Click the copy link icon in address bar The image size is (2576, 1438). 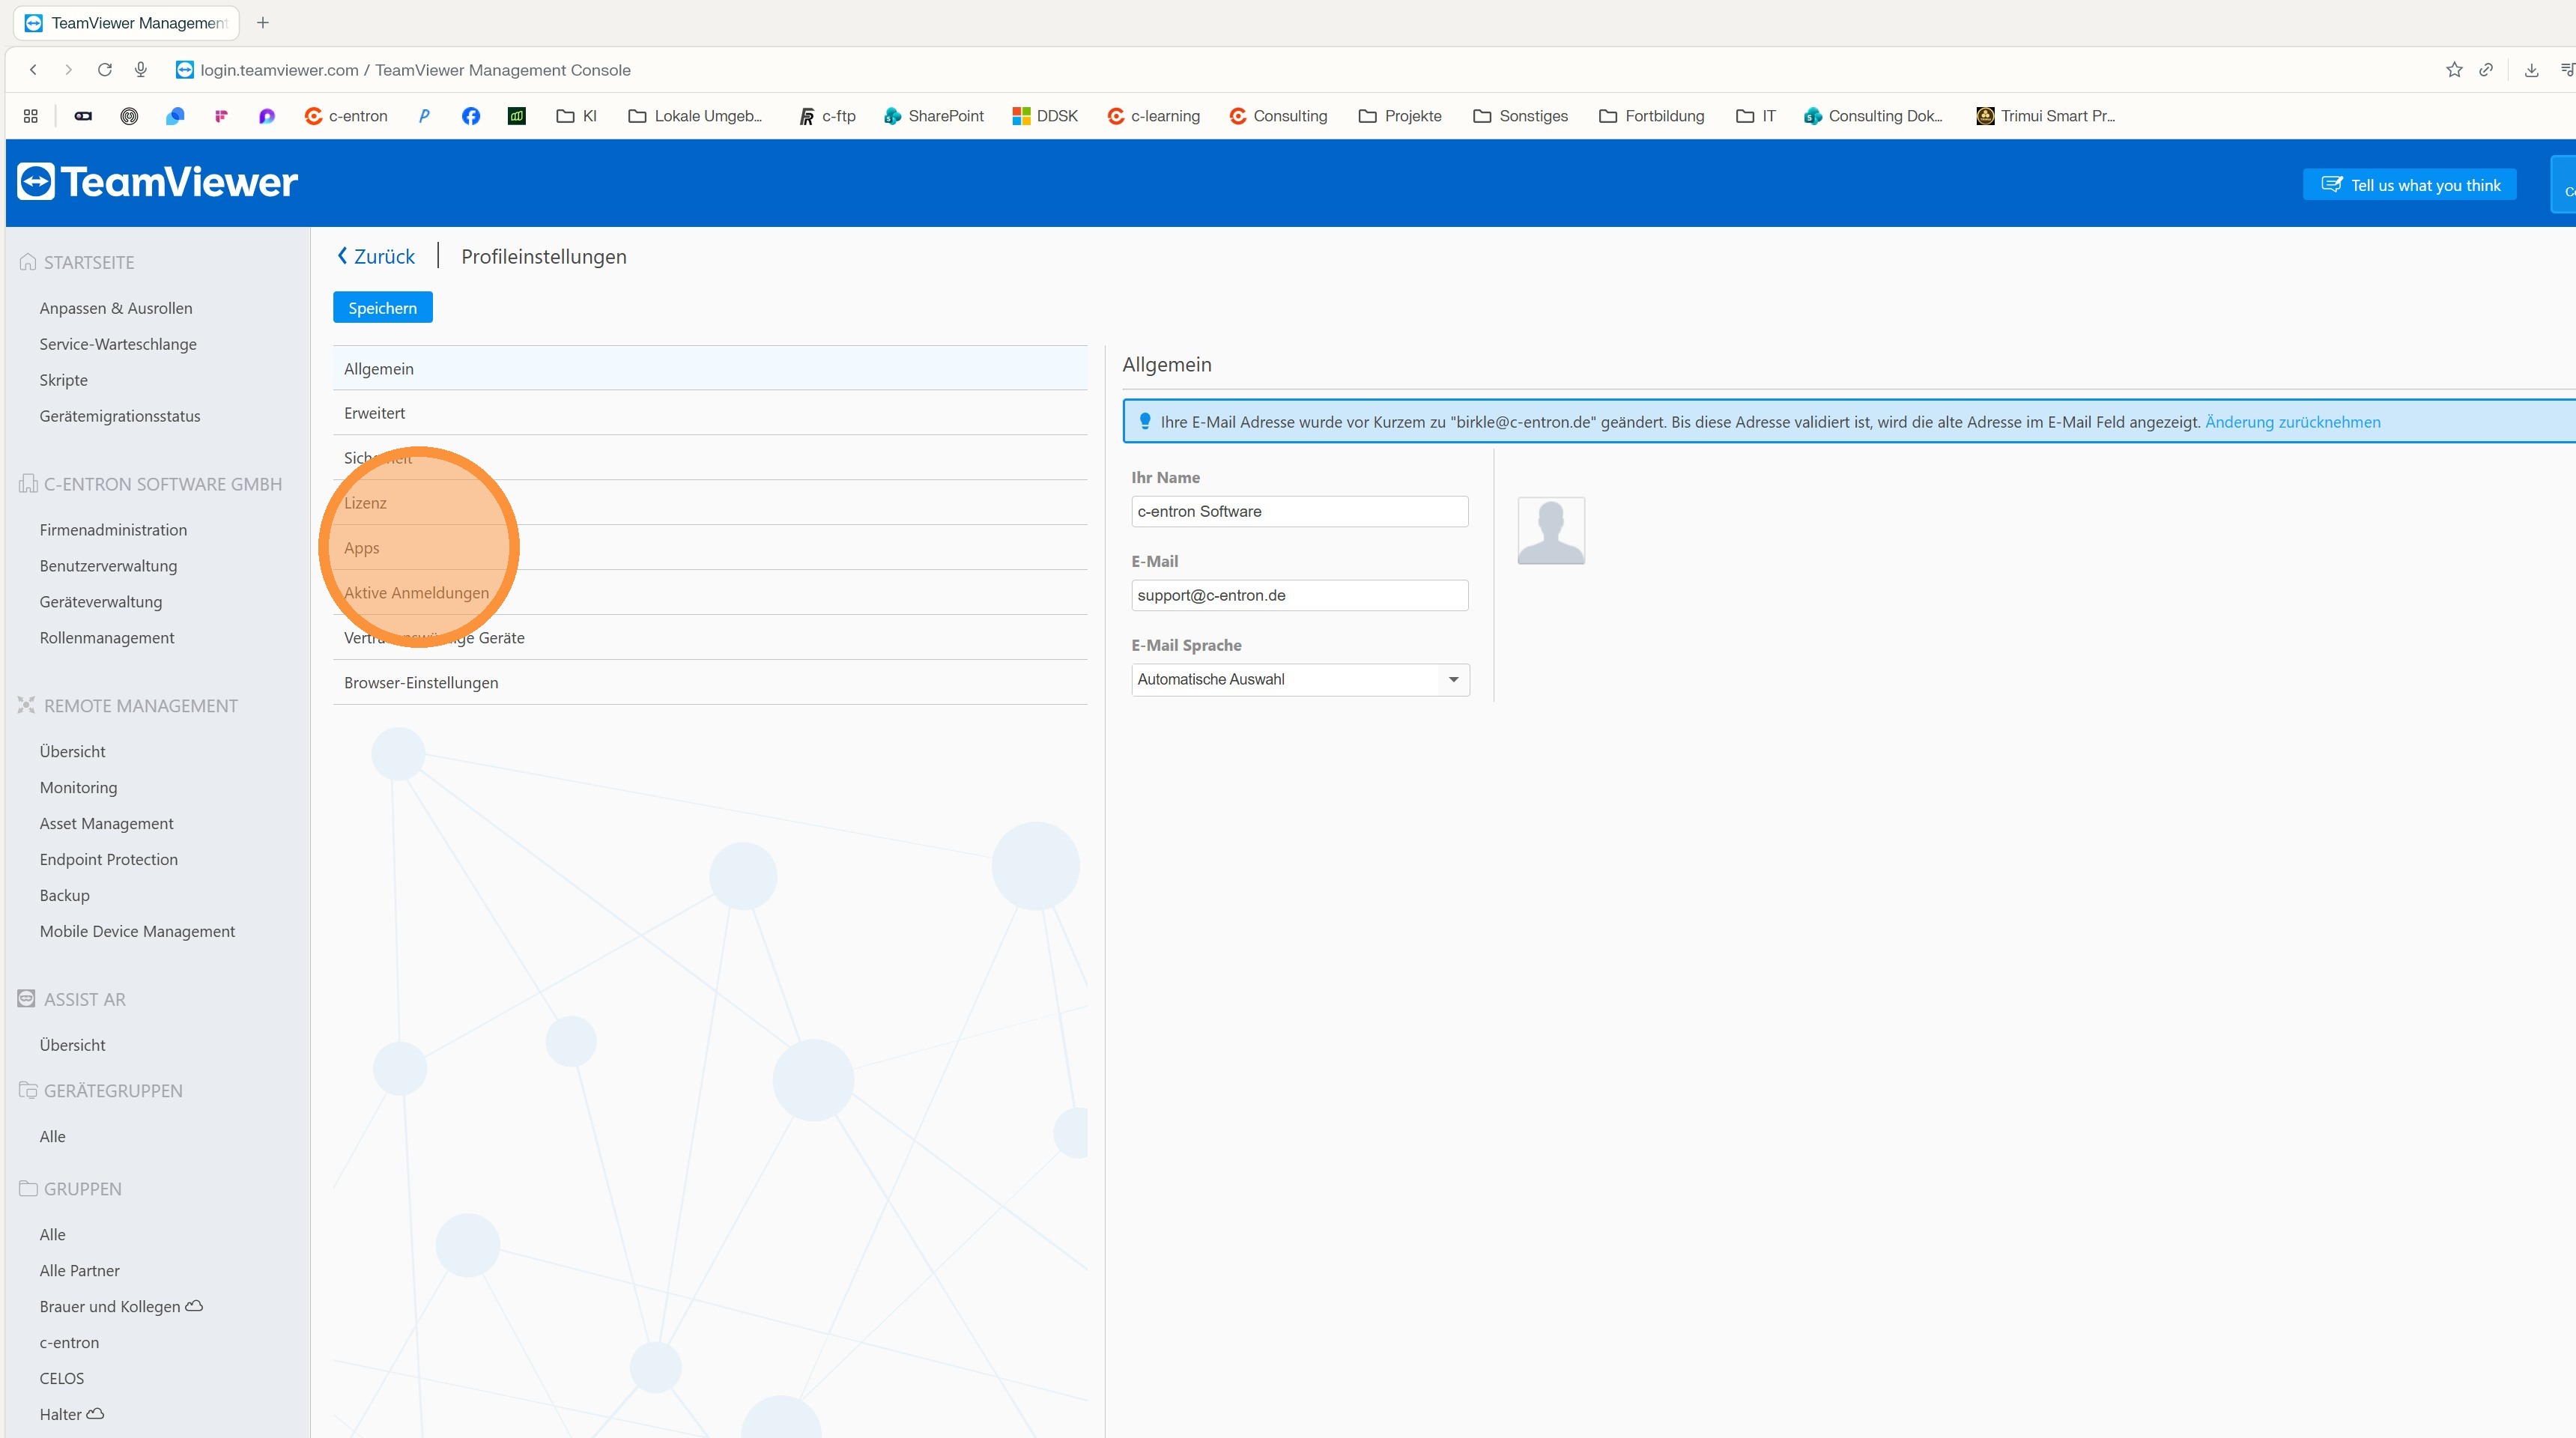pyautogui.click(x=2486, y=70)
